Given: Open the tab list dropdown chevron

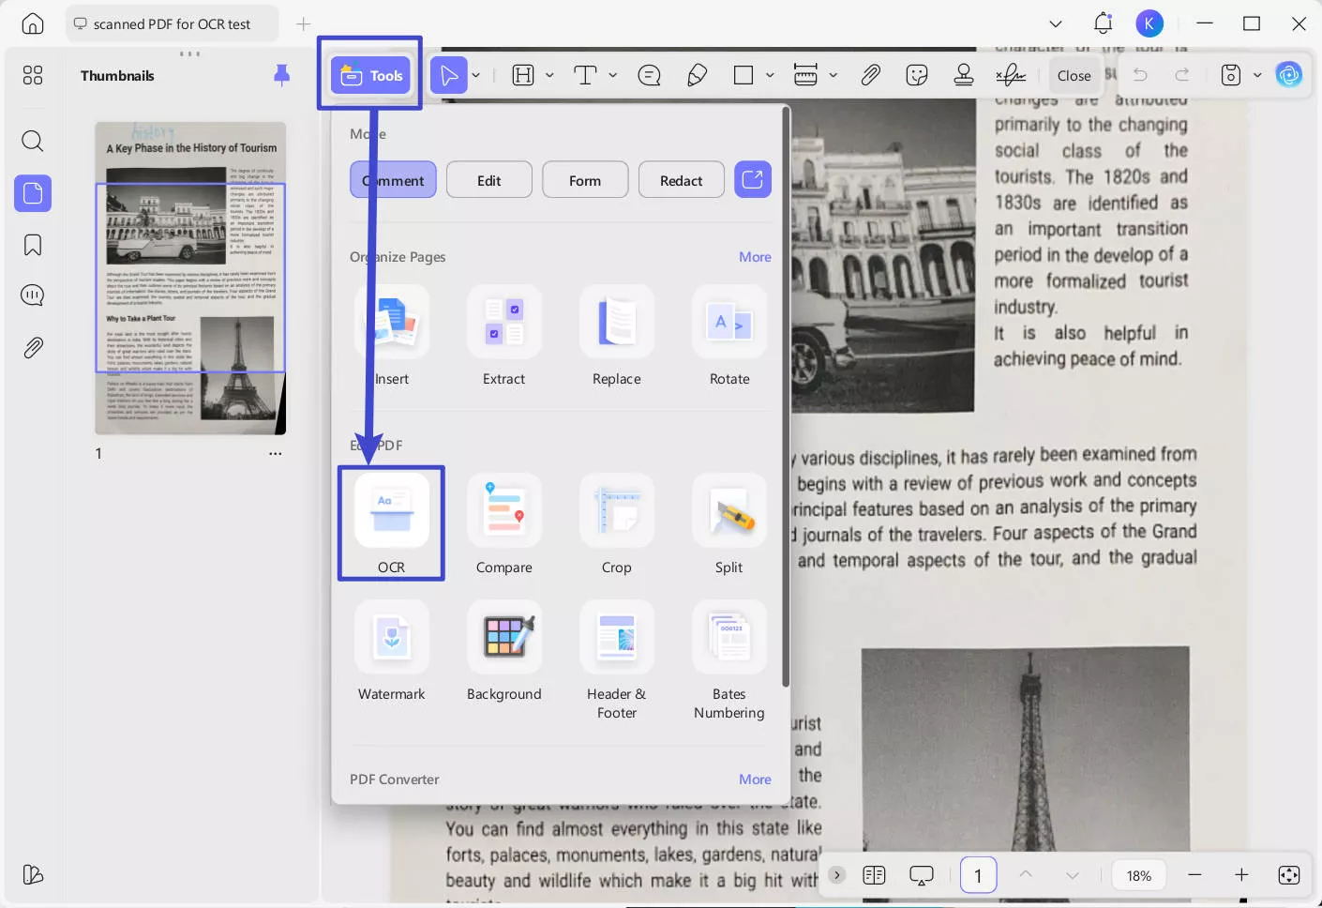Looking at the screenshot, I should click(x=1056, y=23).
